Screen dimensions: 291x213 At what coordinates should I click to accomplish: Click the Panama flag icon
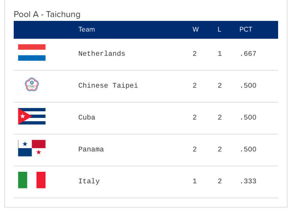click(32, 148)
